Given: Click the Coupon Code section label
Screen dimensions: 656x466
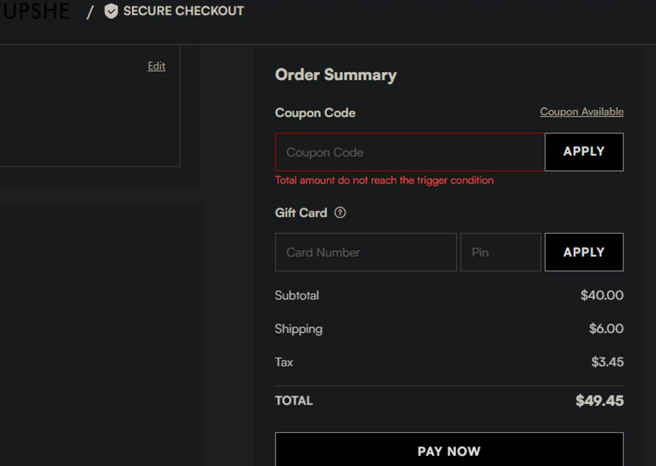Looking at the screenshot, I should [x=315, y=113].
